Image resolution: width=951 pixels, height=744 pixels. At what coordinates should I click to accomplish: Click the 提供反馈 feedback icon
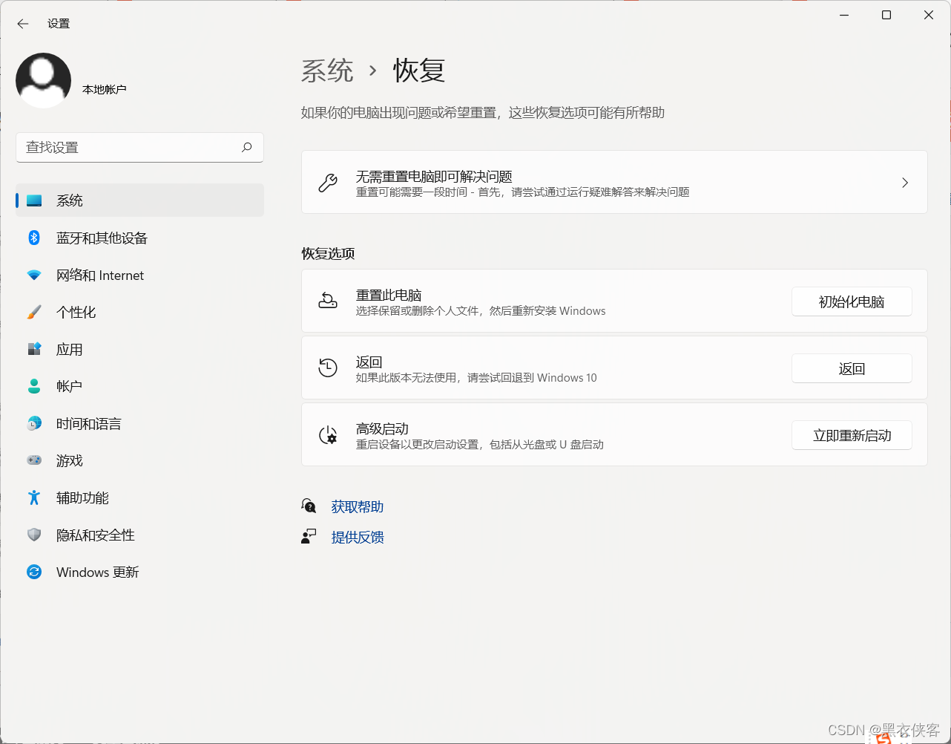click(x=309, y=536)
